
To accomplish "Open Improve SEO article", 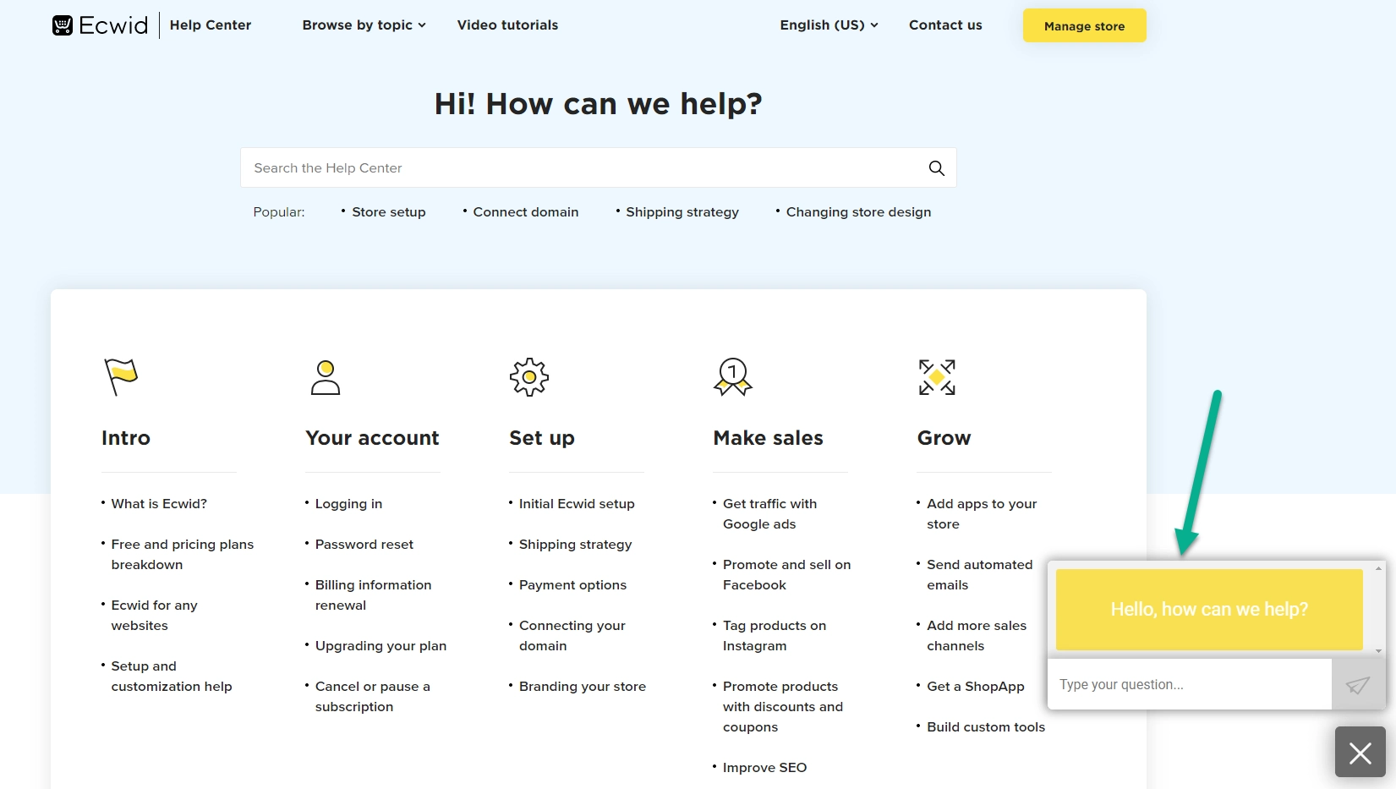I will click(x=764, y=768).
